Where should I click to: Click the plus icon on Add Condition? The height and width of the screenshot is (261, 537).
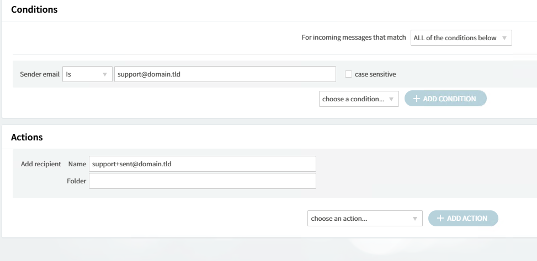(417, 99)
